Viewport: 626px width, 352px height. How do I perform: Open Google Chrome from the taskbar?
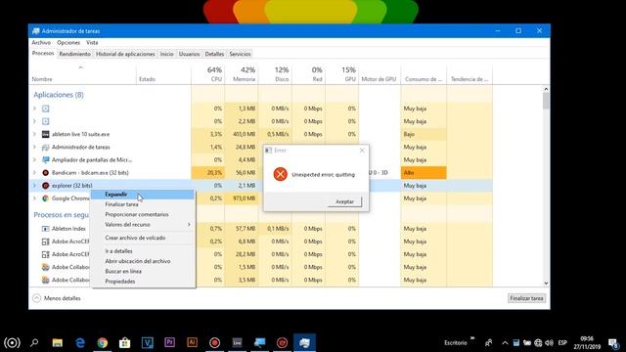(x=103, y=342)
